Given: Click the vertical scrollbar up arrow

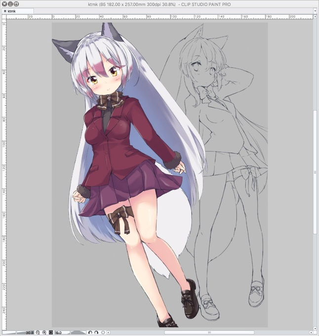Looking at the screenshot, I should click(315, 16).
